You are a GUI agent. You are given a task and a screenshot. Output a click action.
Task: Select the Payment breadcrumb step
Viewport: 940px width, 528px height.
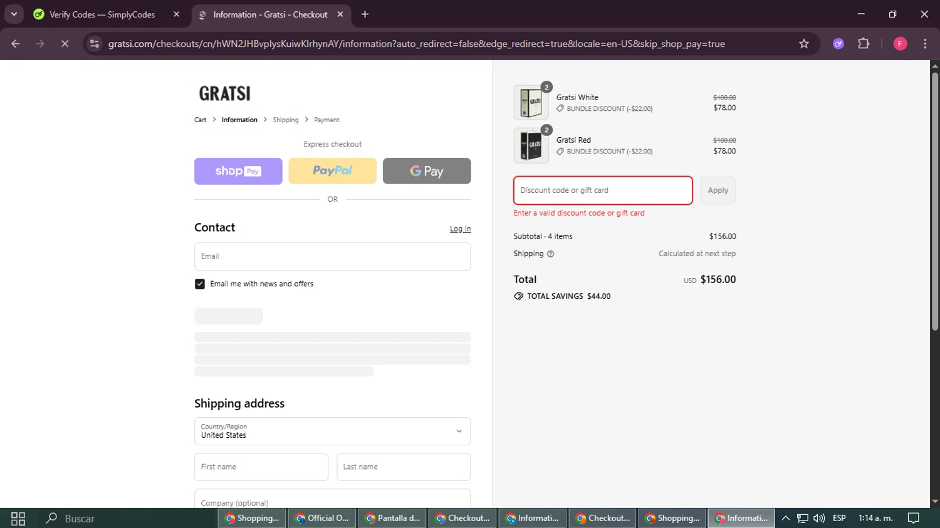pos(326,120)
